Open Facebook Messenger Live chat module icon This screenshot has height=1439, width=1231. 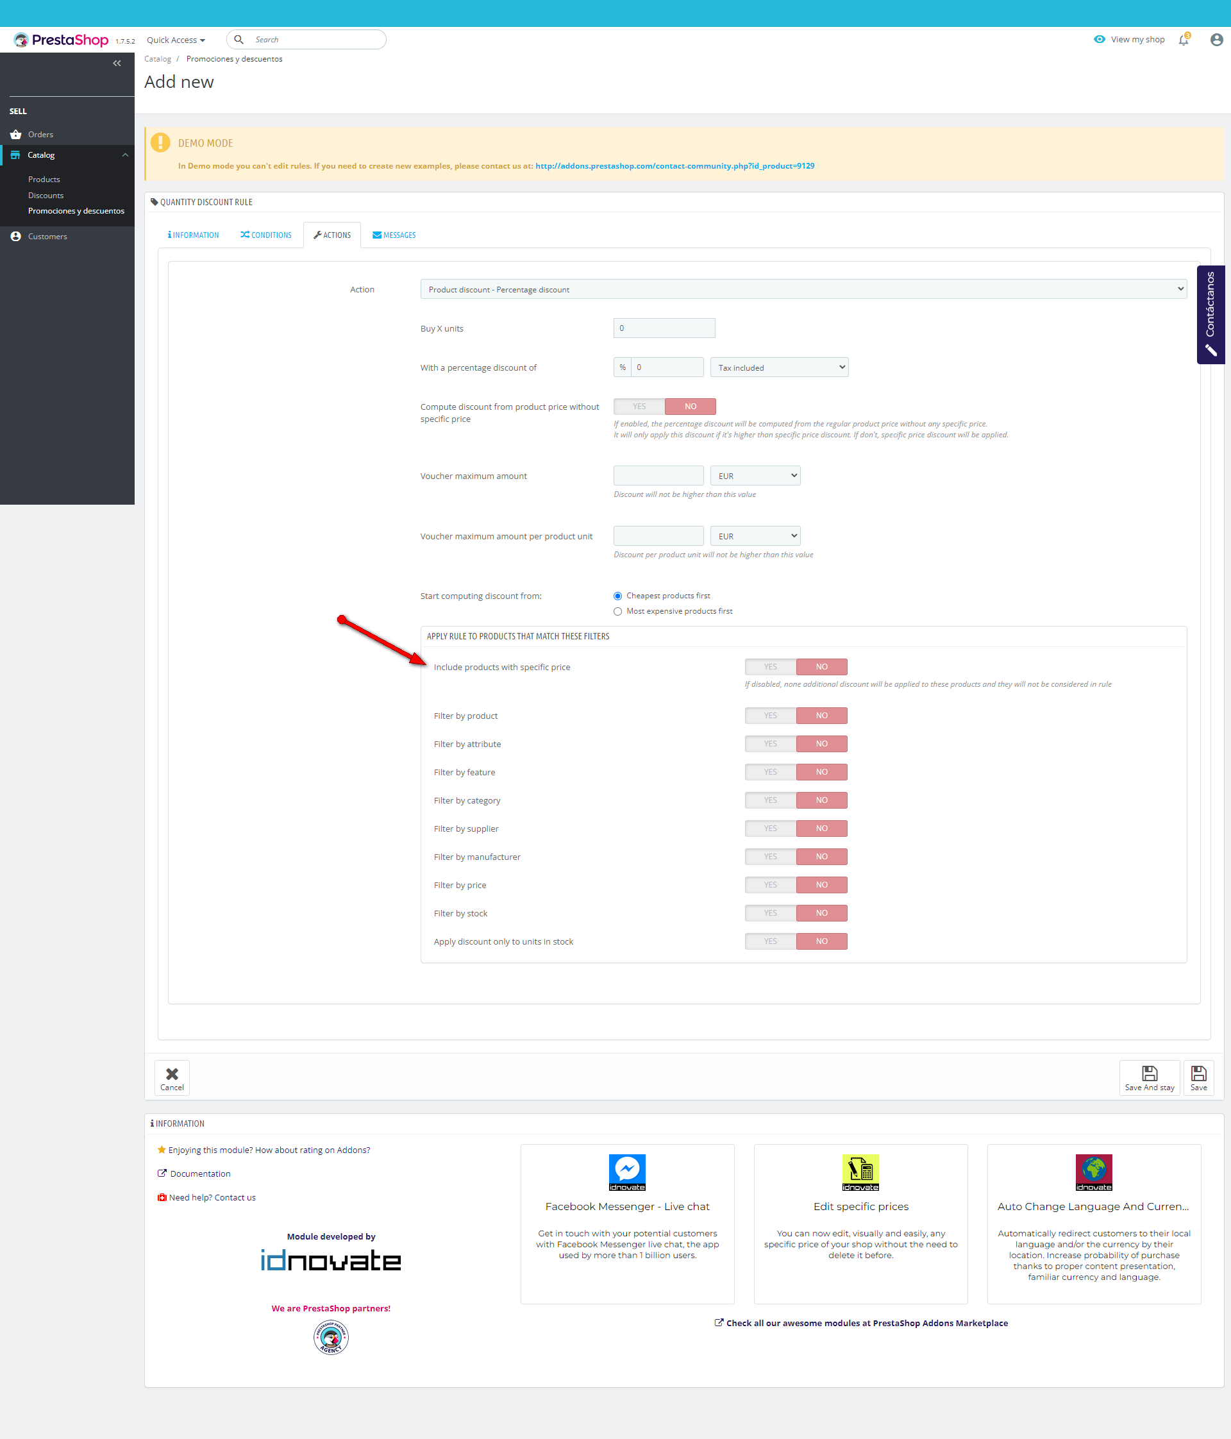point(627,1172)
